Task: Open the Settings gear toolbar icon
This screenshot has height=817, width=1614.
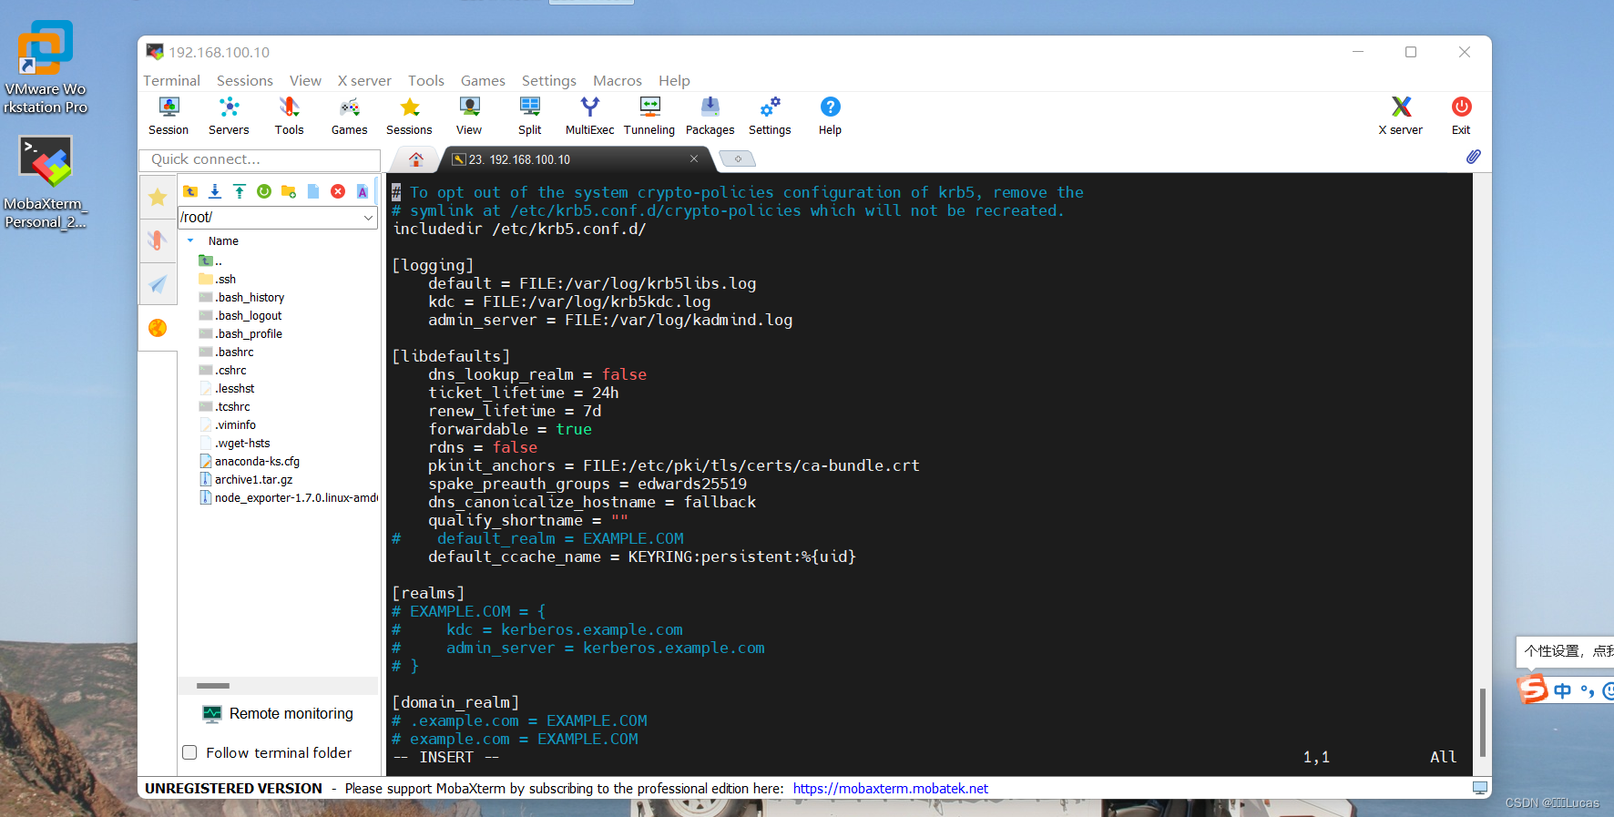Action: tap(770, 116)
